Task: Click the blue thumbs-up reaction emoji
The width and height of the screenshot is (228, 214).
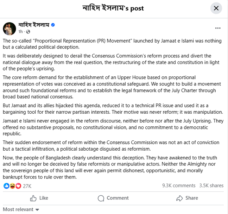Action: (6, 185)
